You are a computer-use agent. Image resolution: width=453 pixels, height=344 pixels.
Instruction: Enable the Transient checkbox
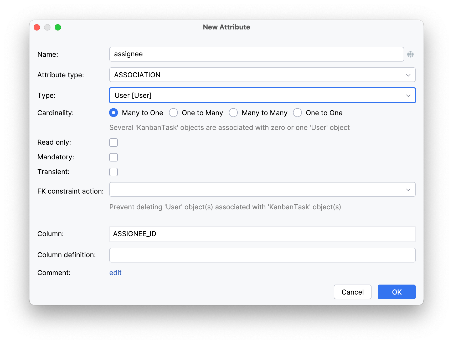tap(113, 172)
